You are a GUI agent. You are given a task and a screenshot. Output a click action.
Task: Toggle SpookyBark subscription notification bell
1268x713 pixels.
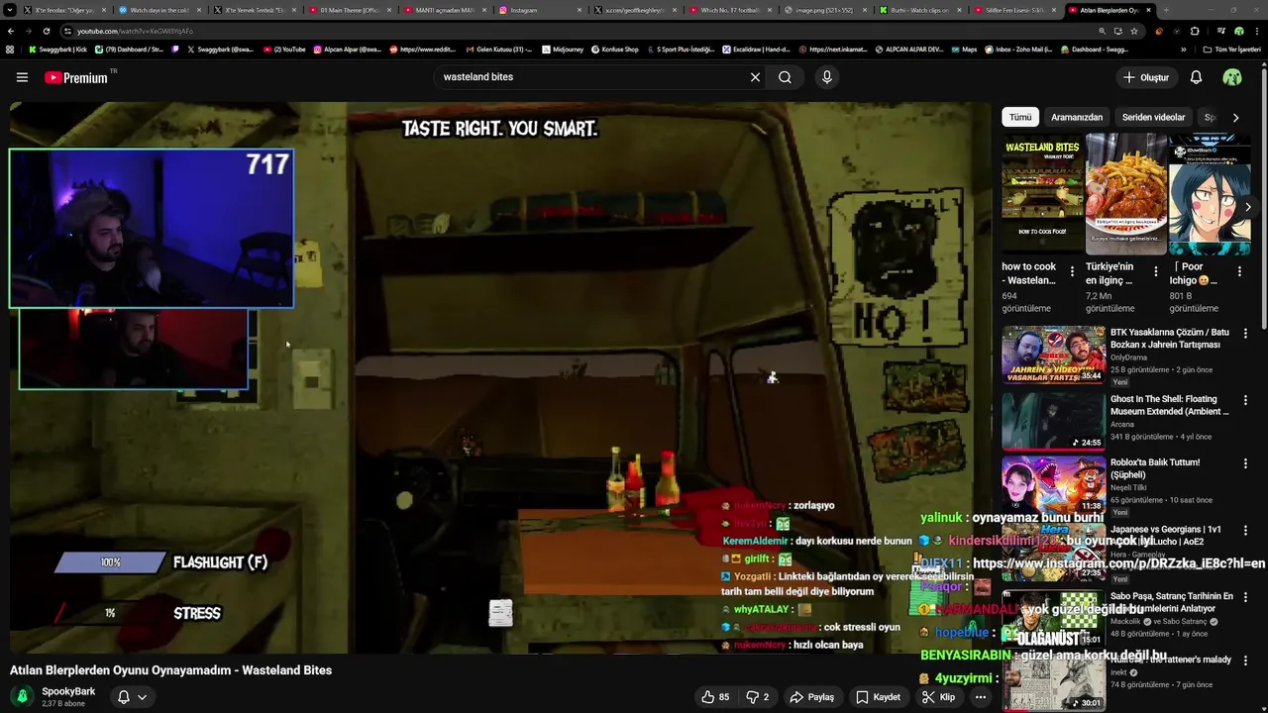point(132,697)
